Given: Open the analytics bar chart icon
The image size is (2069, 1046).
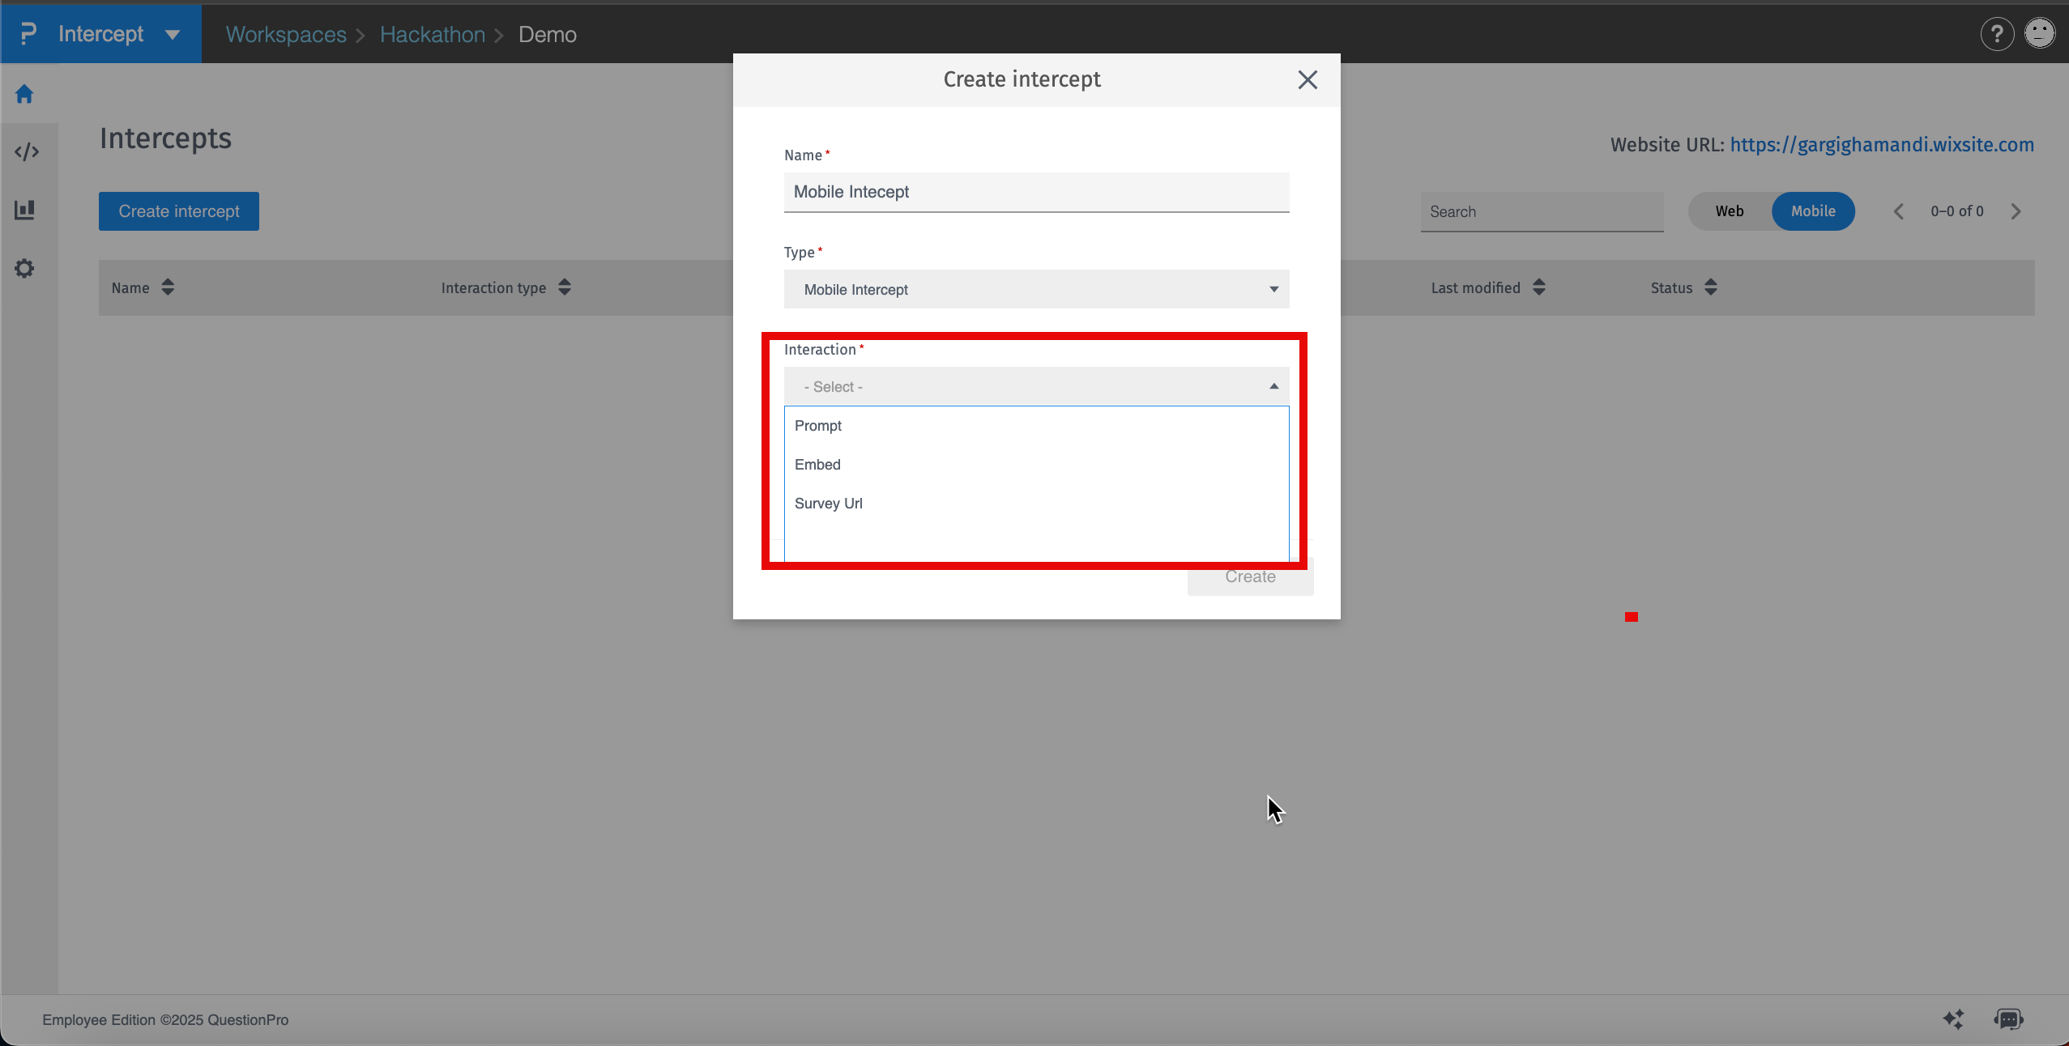Looking at the screenshot, I should pyautogui.click(x=24, y=210).
